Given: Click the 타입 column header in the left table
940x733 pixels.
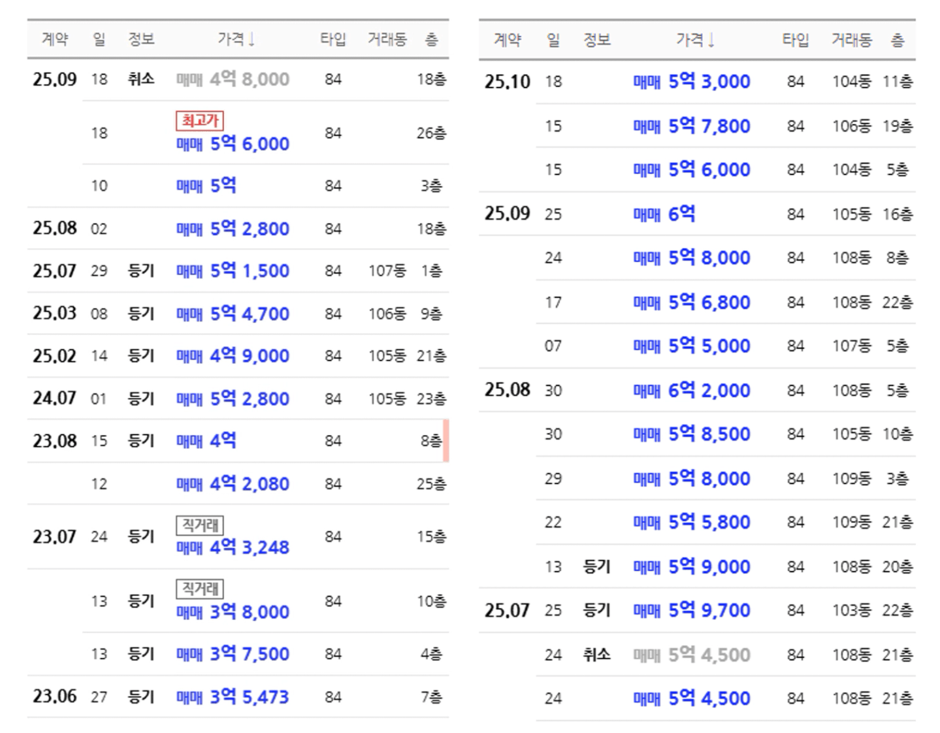Looking at the screenshot, I should click(332, 39).
